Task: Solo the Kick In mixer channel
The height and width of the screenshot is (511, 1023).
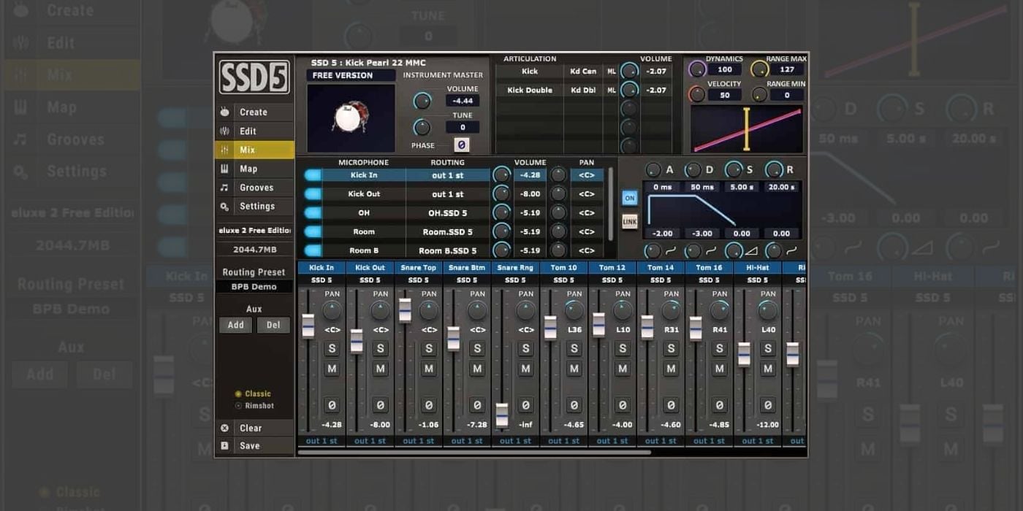Action: pos(332,349)
